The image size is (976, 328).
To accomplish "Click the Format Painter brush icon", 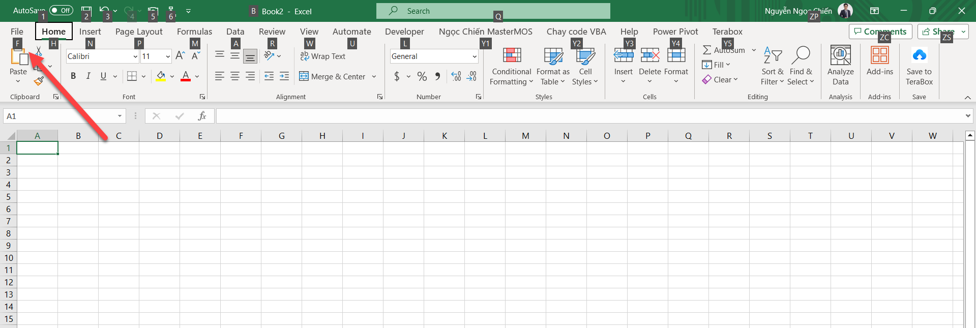I will click(x=39, y=80).
